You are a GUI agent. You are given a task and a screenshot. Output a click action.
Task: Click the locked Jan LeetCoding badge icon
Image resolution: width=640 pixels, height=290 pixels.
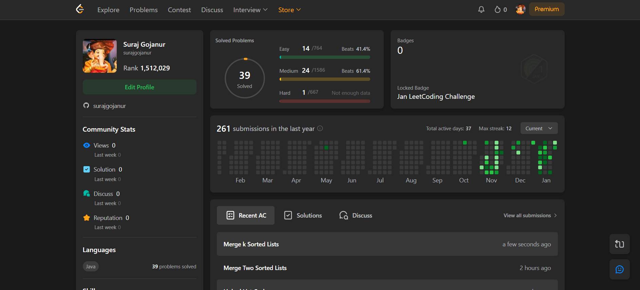tap(534, 69)
